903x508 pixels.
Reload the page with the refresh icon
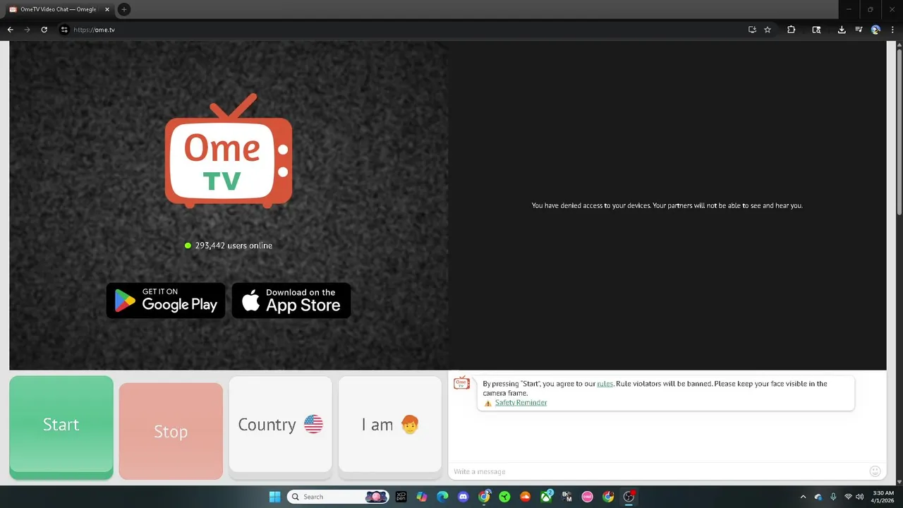pos(44,30)
